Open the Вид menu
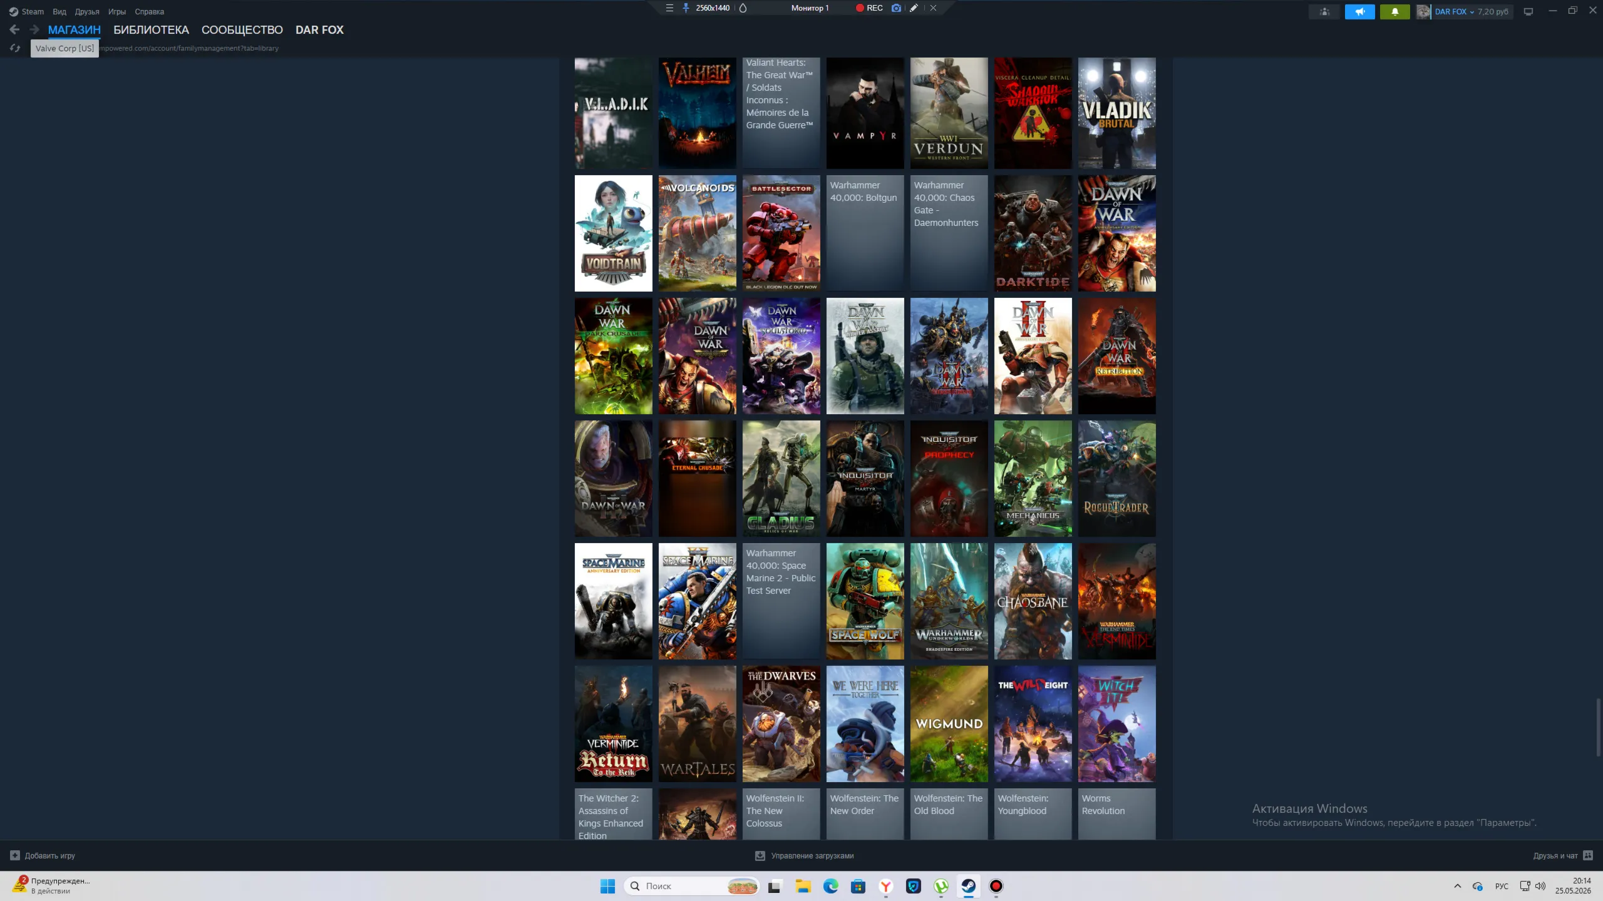 [x=59, y=11]
